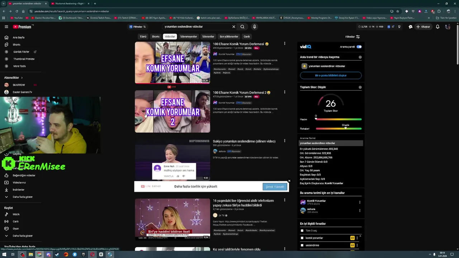Click the Windows Start button in taskbar
This screenshot has width=459, height=258.
click(4, 254)
